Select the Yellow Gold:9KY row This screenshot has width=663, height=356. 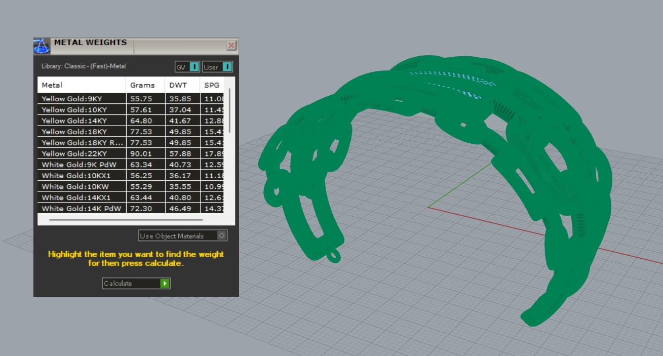131,99
